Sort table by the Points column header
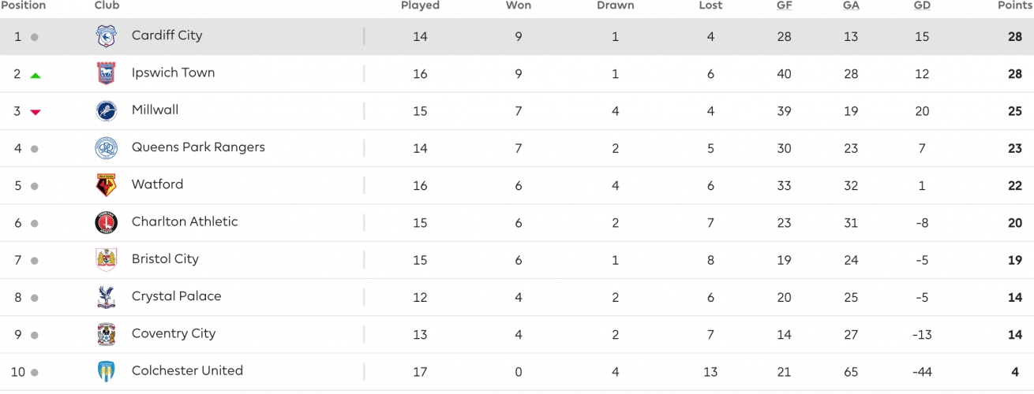Viewport: 1034px width, 394px height. coord(1015,6)
